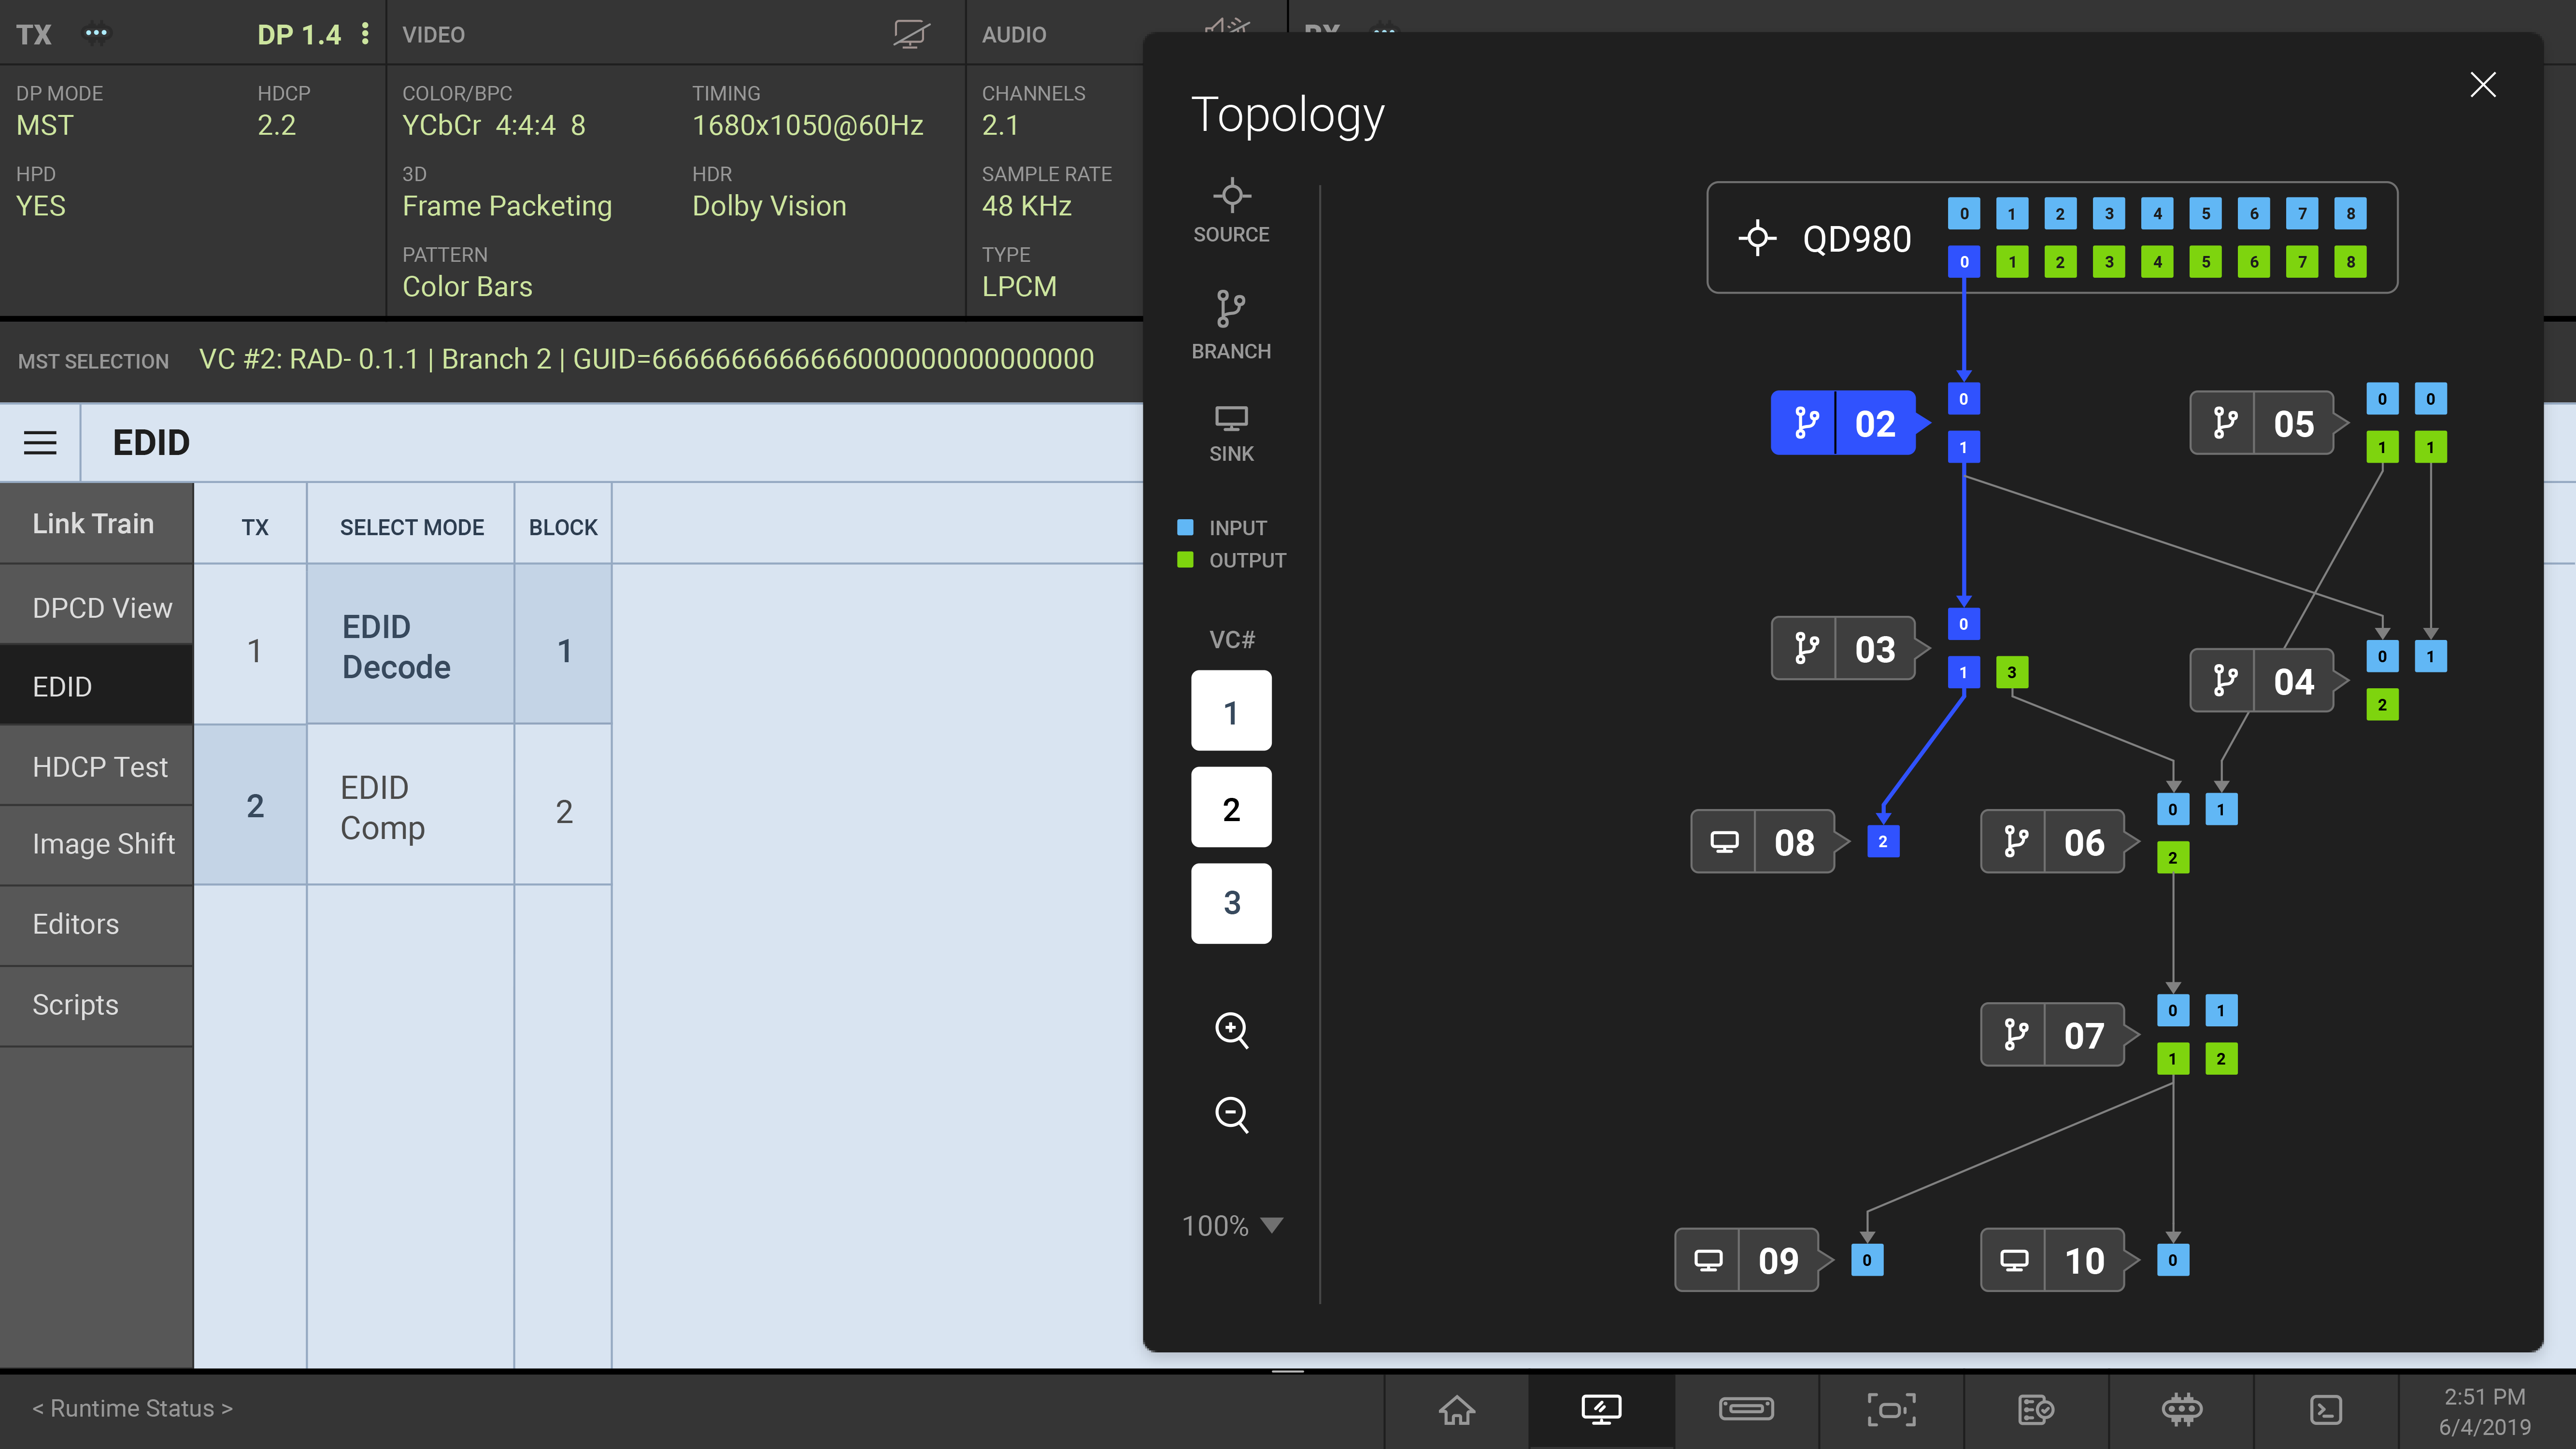Click the MST DP mode value
The image size is (2576, 1449).
[45, 125]
